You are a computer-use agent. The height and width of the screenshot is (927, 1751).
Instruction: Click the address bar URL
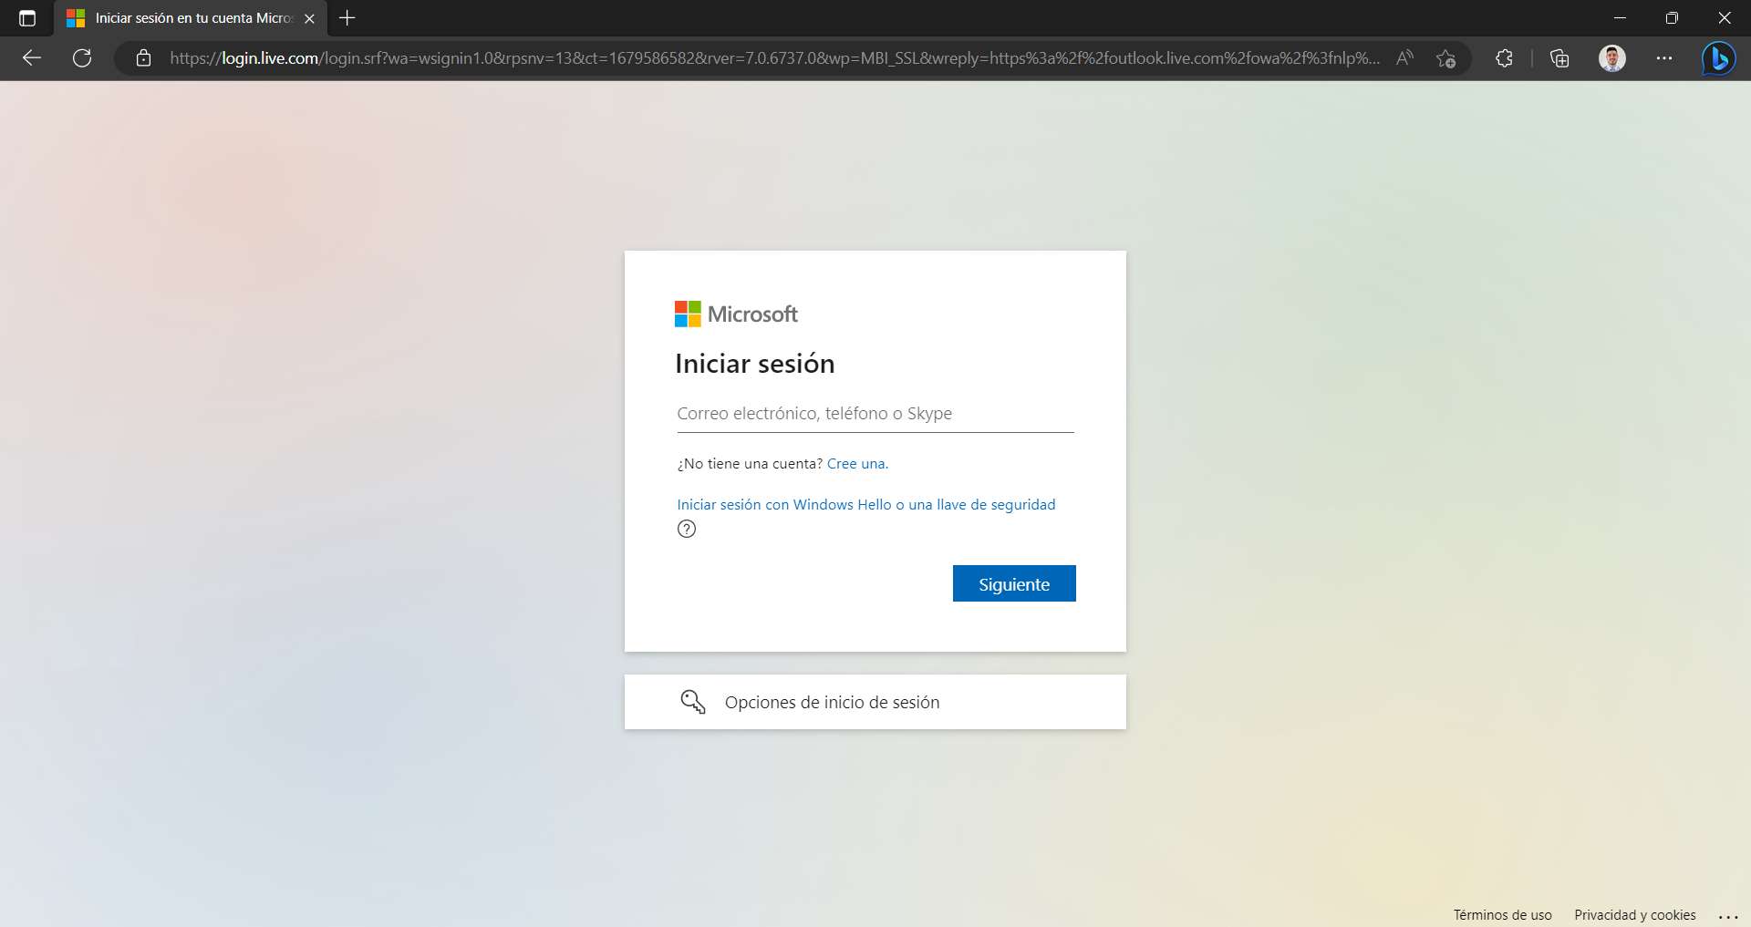click(774, 58)
